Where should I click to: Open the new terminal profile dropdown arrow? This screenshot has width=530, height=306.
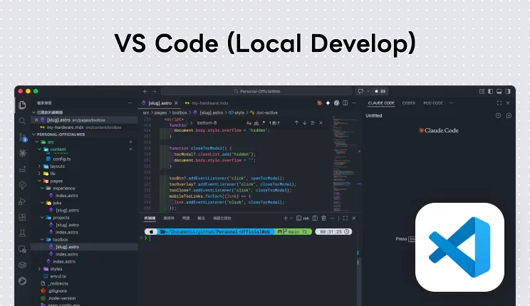[291, 218]
